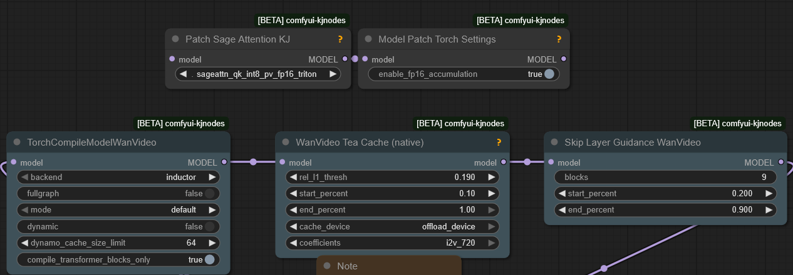Image resolution: width=793 pixels, height=275 pixels.
Task: Toggle dynamic switch
Action: pyautogui.click(x=210, y=226)
